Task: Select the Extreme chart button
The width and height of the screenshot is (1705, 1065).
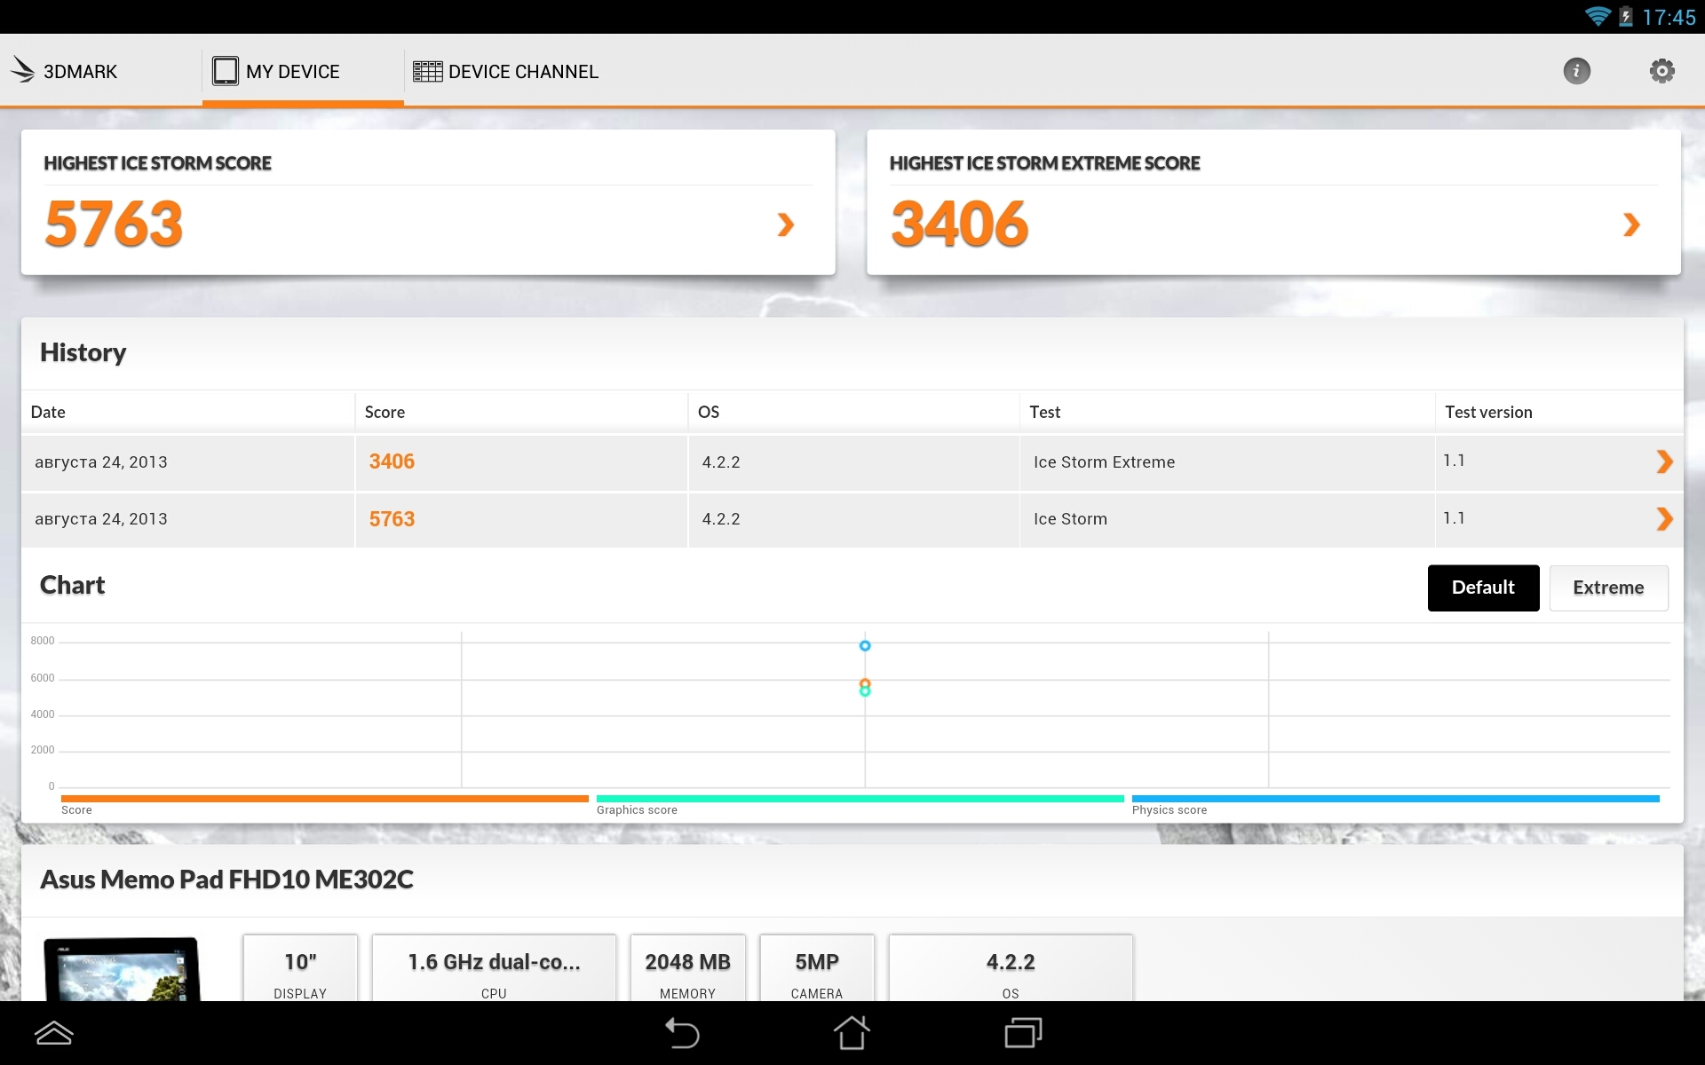Action: click(x=1608, y=588)
